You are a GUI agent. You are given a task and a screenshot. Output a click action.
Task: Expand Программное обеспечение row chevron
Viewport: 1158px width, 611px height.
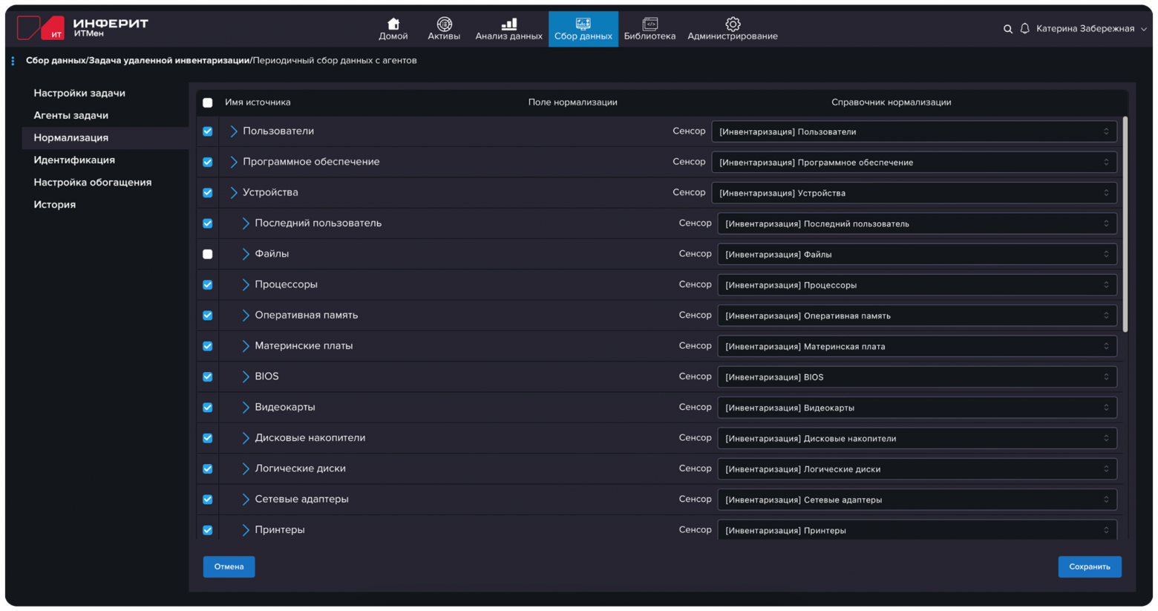(233, 162)
